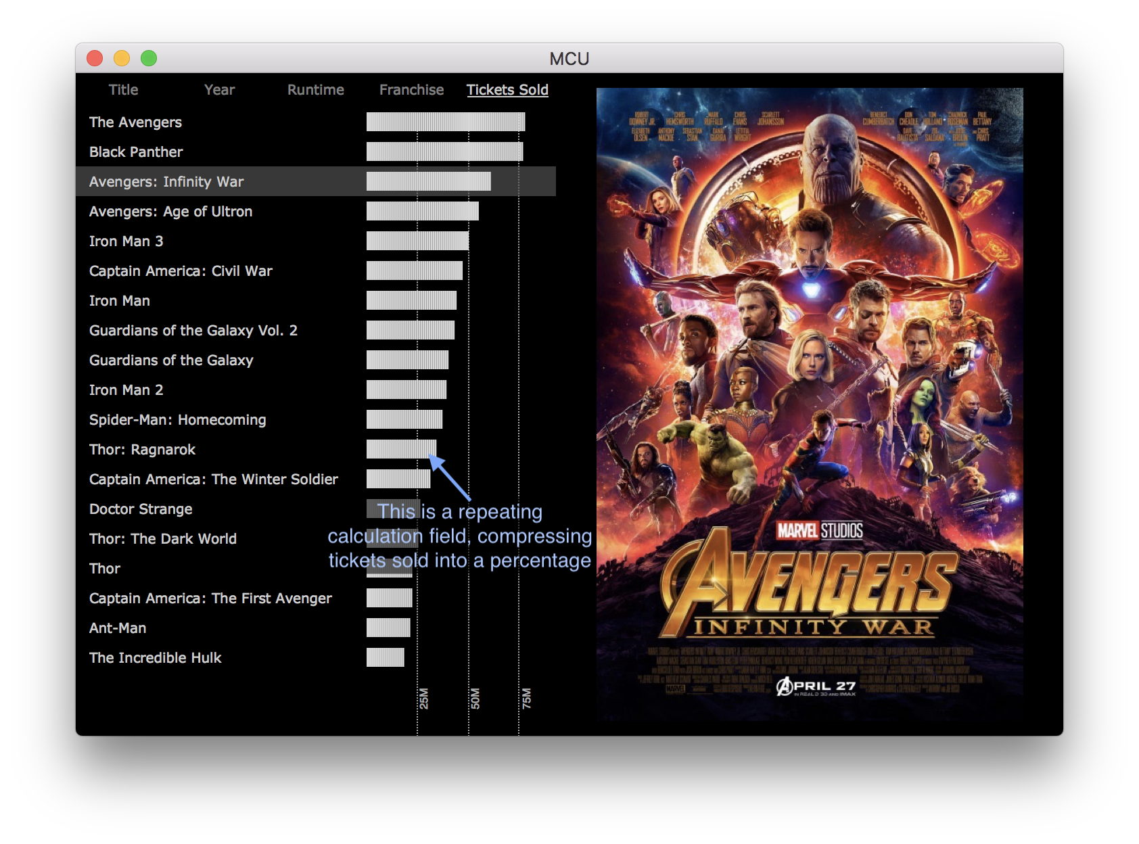1139x844 pixels.
Task: Open the Runtime column view
Action: (315, 90)
